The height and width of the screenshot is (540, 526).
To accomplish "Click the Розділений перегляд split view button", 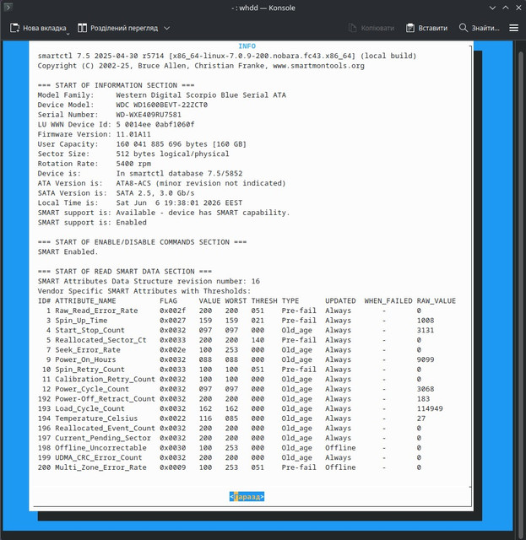I will pos(117,28).
